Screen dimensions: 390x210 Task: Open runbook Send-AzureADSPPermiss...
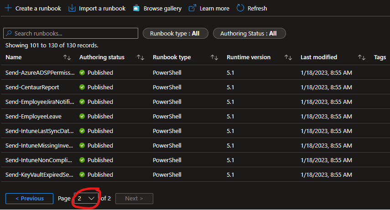point(40,72)
